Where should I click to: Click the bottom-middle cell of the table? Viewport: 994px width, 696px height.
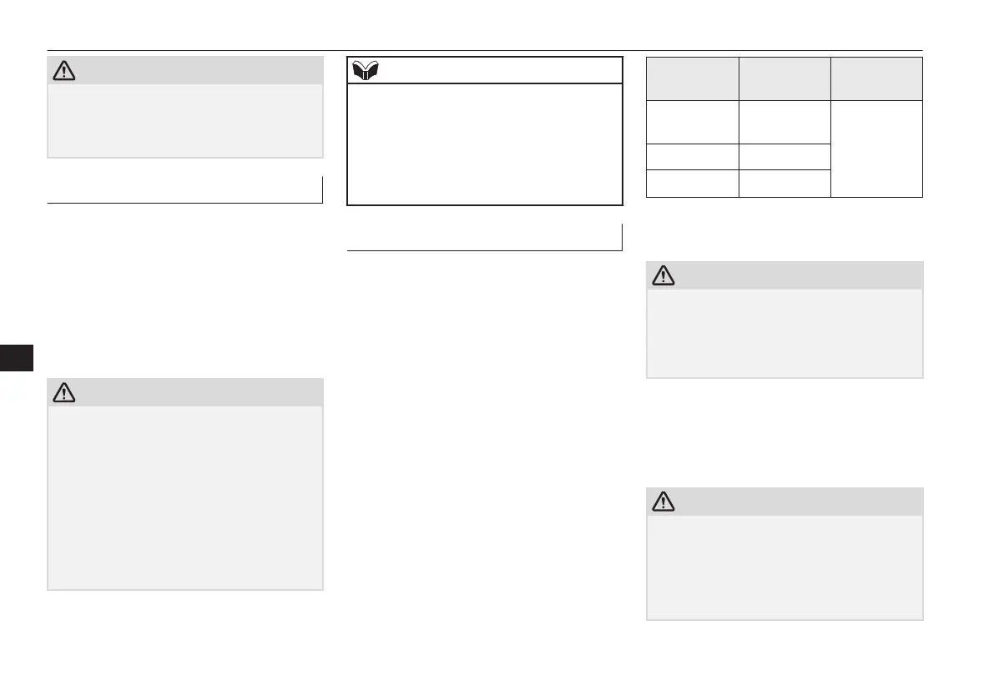(785, 183)
